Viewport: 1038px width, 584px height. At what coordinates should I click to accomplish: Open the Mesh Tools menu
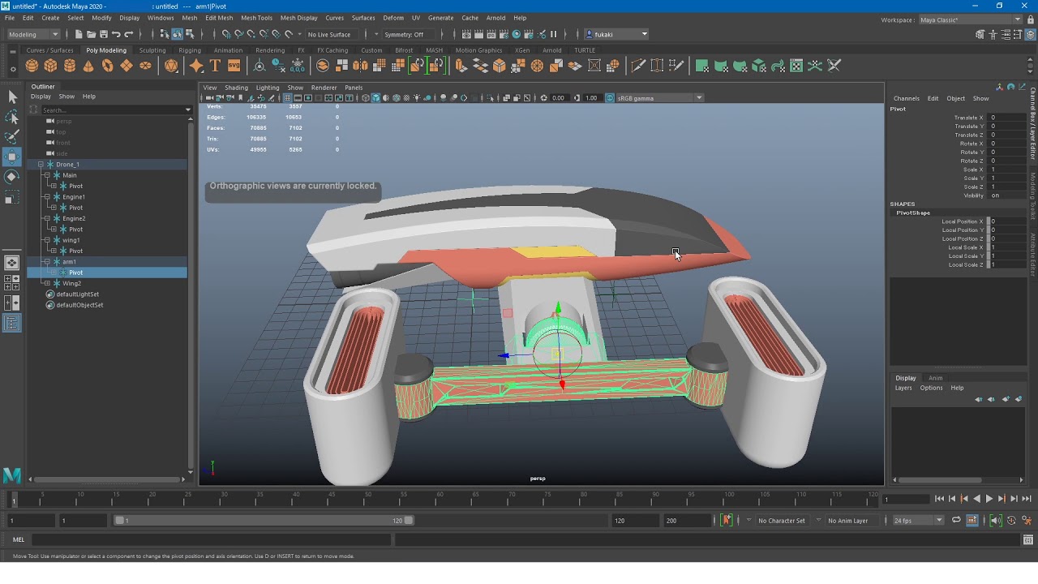256,18
